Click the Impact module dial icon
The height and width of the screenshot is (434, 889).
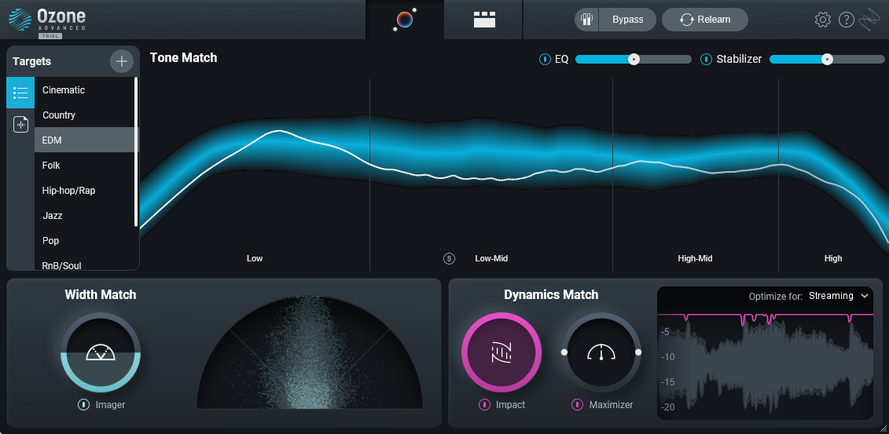coord(501,353)
